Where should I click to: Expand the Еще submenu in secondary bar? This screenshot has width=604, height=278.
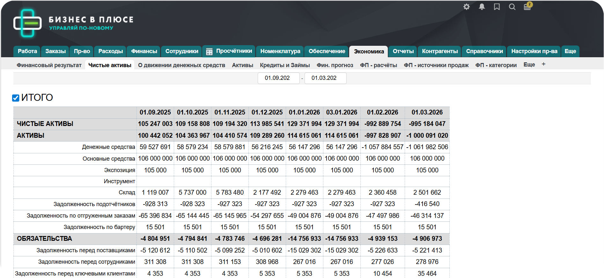pos(529,65)
